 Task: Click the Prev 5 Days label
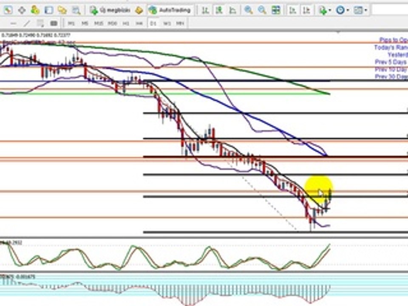391,62
